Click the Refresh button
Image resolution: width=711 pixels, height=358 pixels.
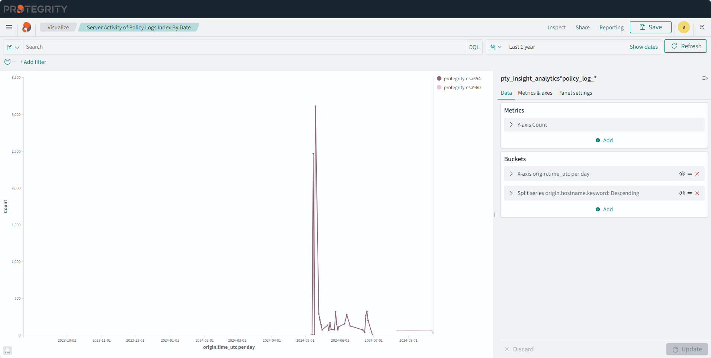(685, 46)
